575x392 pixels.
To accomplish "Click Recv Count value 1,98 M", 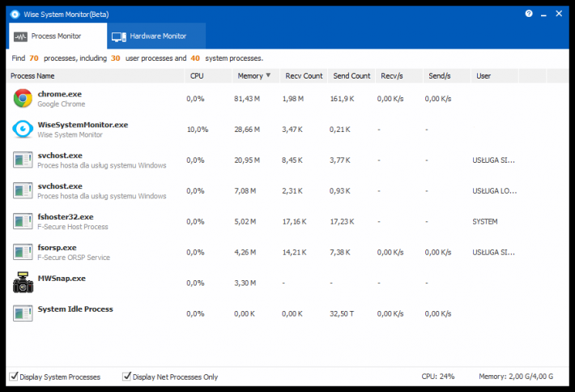I will pos(292,99).
